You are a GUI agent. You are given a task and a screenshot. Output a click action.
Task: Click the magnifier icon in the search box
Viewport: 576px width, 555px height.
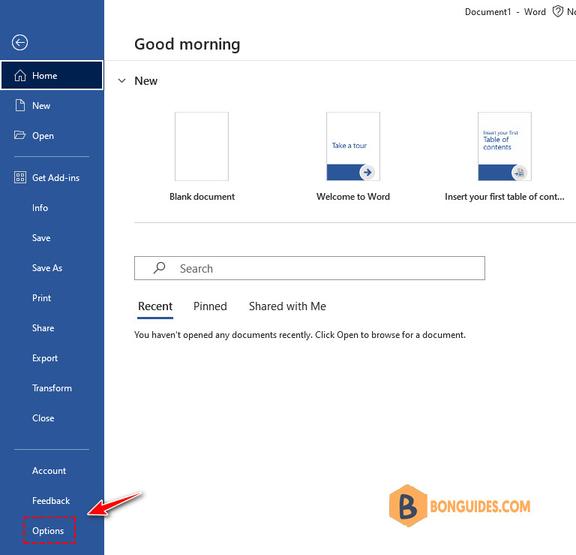160,268
